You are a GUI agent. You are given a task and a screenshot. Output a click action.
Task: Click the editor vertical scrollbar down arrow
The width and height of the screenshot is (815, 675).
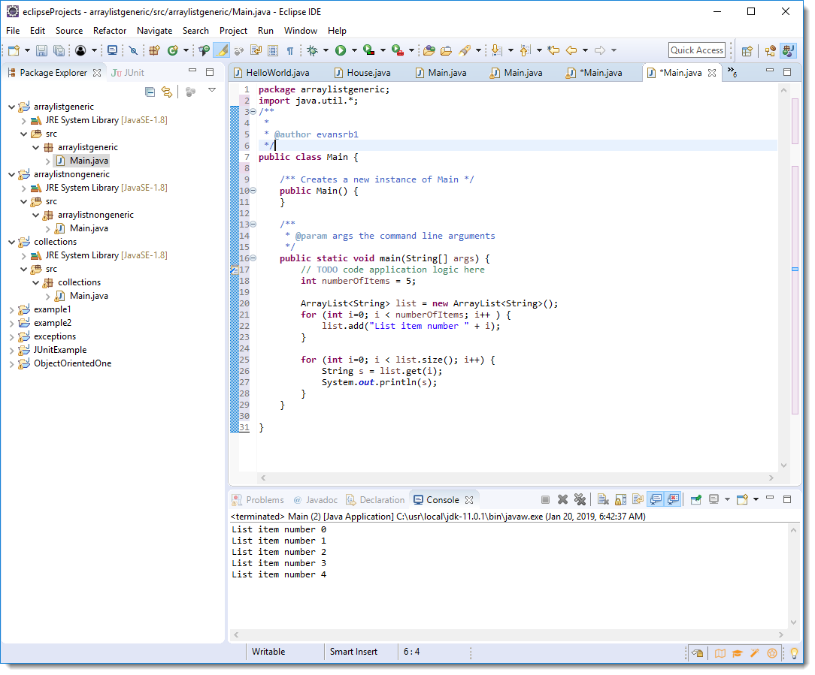point(784,466)
